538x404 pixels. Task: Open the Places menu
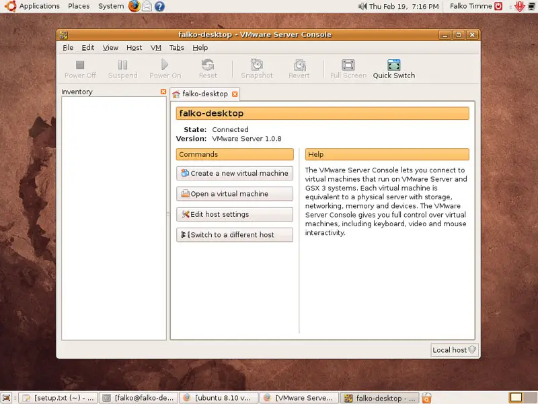[79, 6]
